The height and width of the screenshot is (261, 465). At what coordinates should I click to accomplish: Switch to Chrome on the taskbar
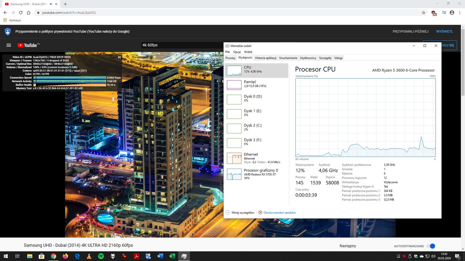53,256
